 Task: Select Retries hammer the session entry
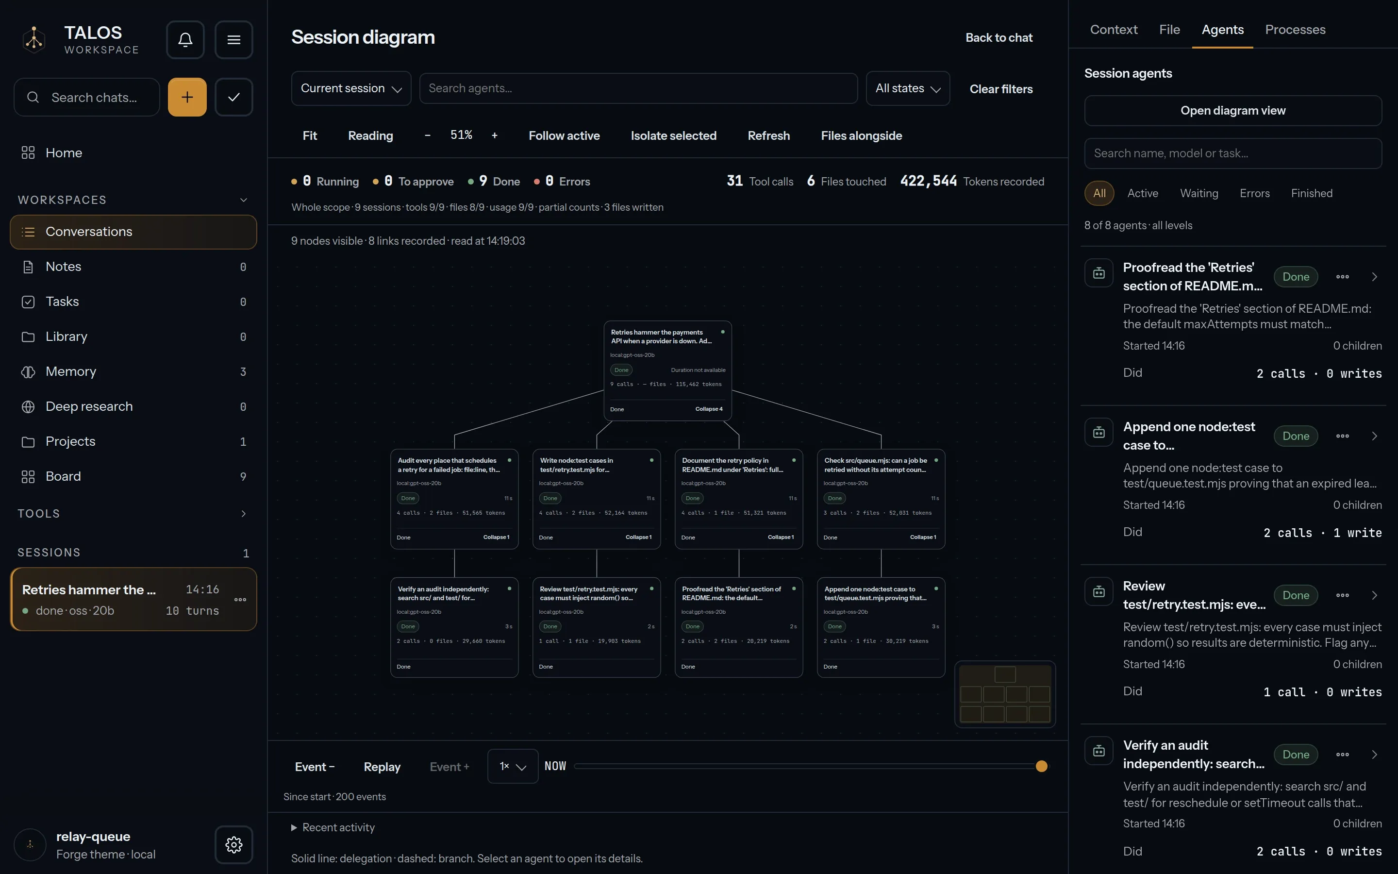pyautogui.click(x=133, y=600)
